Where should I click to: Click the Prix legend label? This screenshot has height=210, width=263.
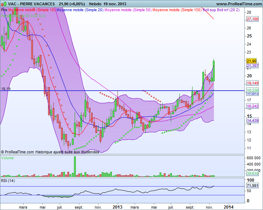(4, 10)
